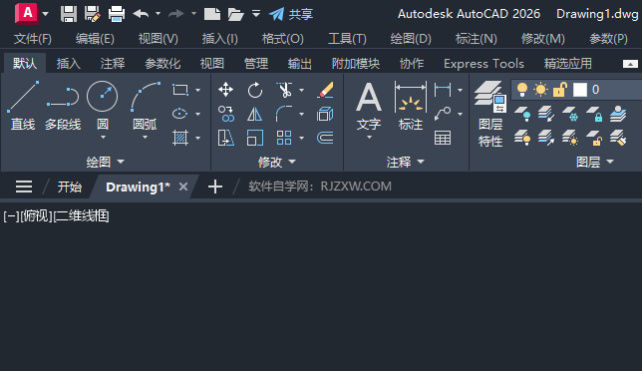
Task: Choose the Ellipse draw tool
Action: point(180,114)
